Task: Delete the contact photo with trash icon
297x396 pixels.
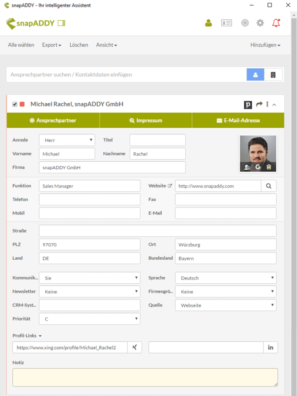Action: (x=269, y=167)
